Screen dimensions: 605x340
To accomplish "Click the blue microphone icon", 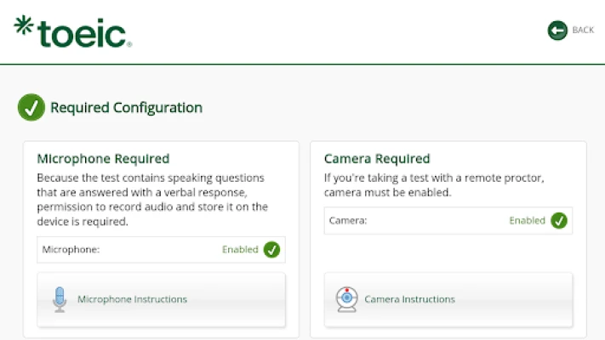I will point(60,299).
